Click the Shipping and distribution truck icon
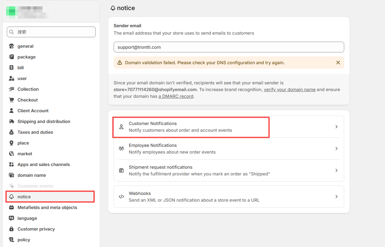 (x=11, y=122)
